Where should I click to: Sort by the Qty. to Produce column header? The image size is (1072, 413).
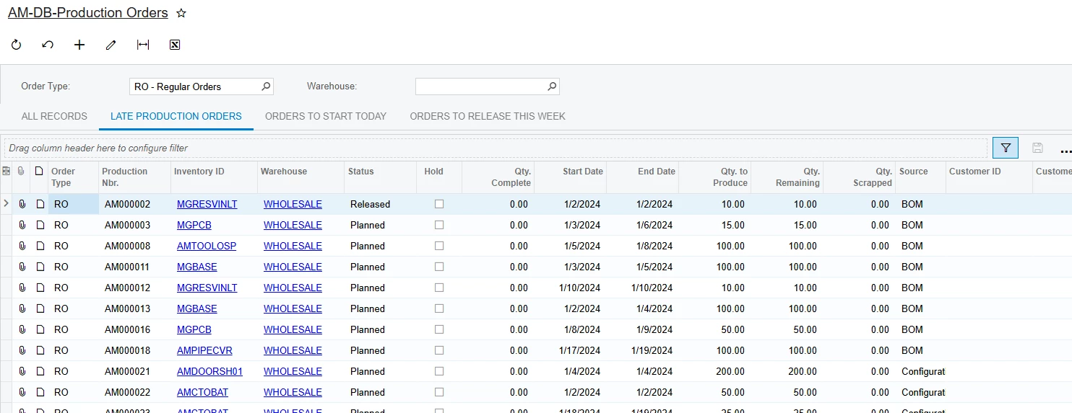point(715,177)
